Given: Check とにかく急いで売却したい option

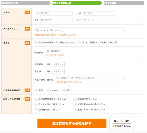Looking at the screenshot, I should 36,104.
